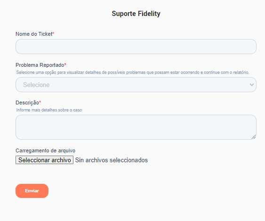Screen dimensions: 265x221
Task: Click the Nome do Ticket label
Action: (34, 34)
